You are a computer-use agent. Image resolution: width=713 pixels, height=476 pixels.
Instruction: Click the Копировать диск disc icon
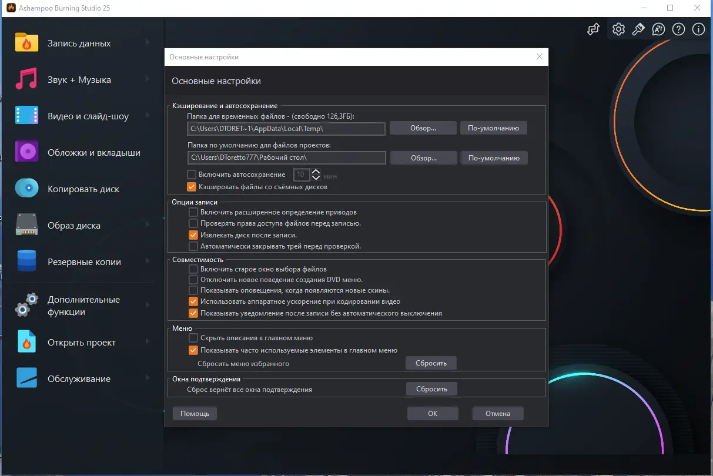(26, 189)
